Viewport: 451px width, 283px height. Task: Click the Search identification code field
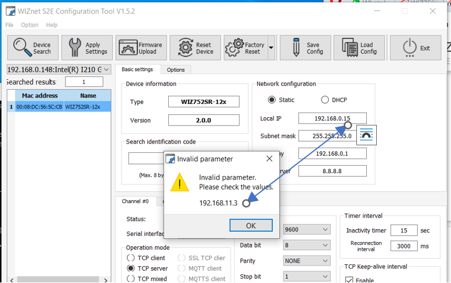[x=146, y=159]
